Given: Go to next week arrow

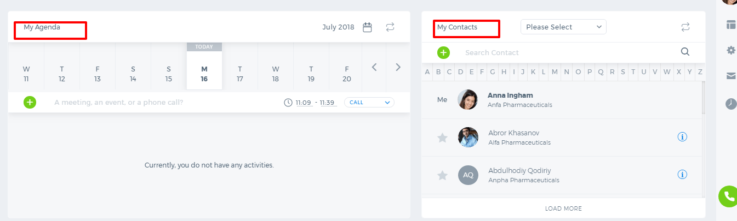Looking at the screenshot, I should pos(398,67).
